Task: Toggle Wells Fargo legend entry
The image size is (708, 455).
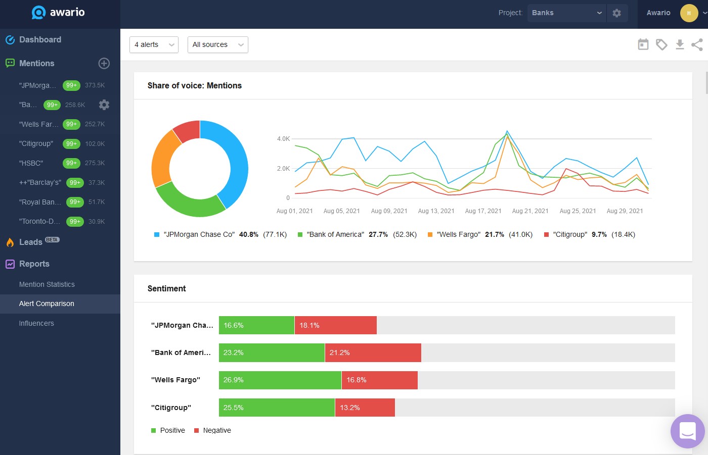Action: tap(480, 234)
